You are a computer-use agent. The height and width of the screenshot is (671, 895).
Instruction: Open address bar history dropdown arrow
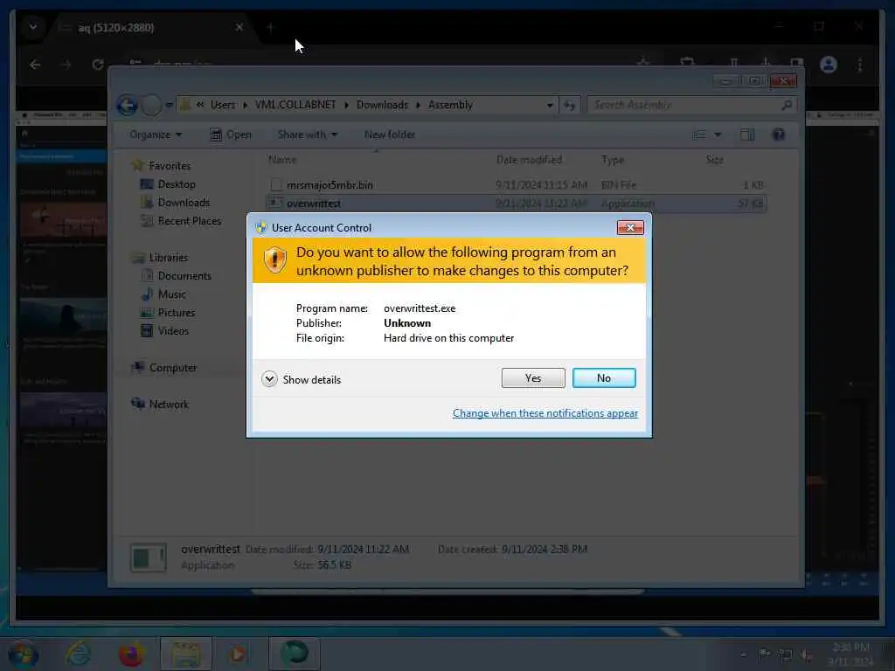click(x=550, y=105)
